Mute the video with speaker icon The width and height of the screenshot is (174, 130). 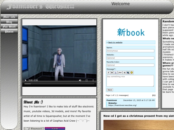pyautogui.click(x=80, y=80)
